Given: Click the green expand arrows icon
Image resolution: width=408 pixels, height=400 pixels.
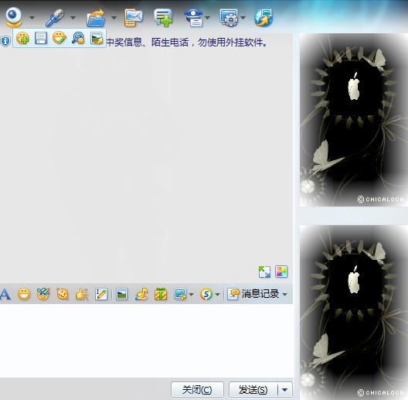Looking at the screenshot, I should (264, 272).
